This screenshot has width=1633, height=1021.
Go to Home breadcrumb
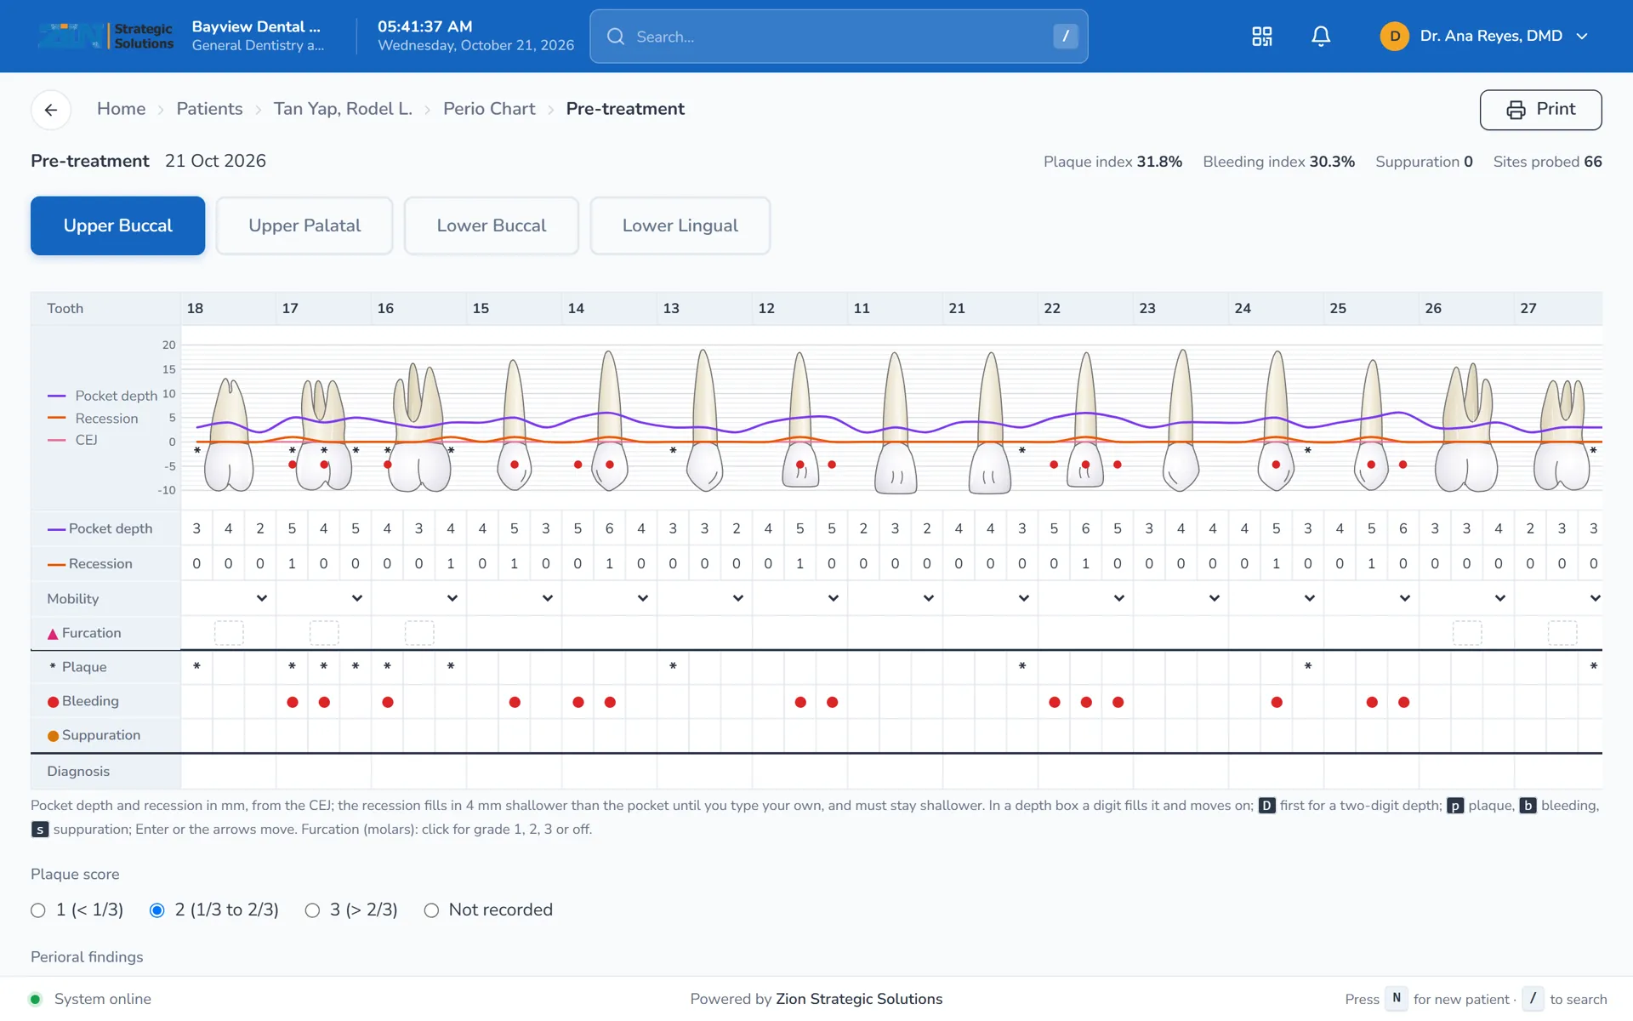point(121,109)
